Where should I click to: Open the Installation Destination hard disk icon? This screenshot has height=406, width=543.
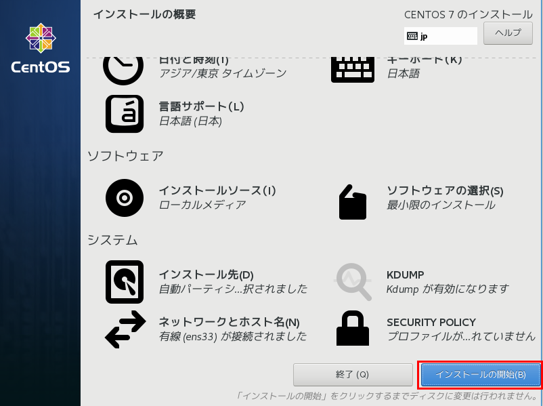(125, 282)
